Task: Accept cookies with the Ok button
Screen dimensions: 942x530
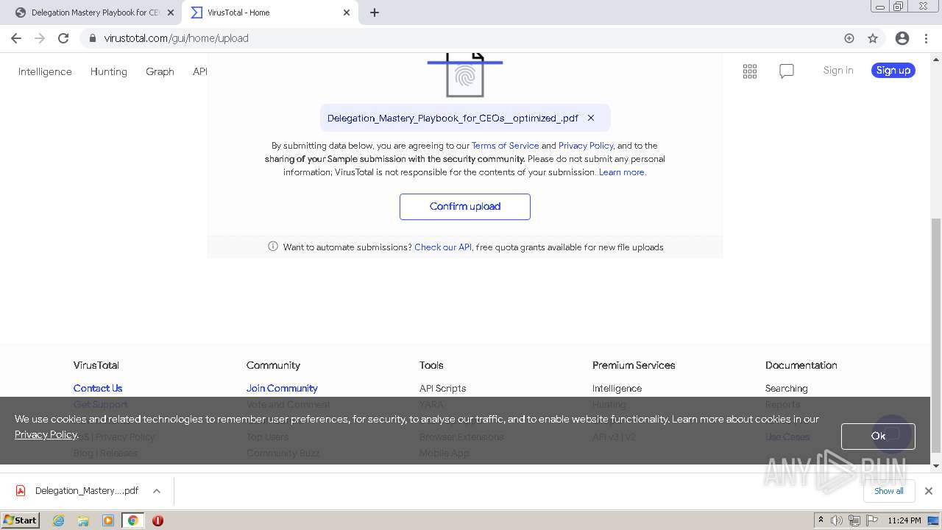Action: tap(878, 436)
